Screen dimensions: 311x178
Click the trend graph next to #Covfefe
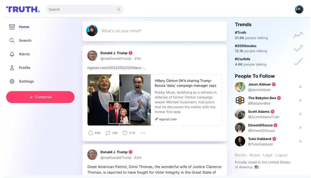(x=298, y=61)
